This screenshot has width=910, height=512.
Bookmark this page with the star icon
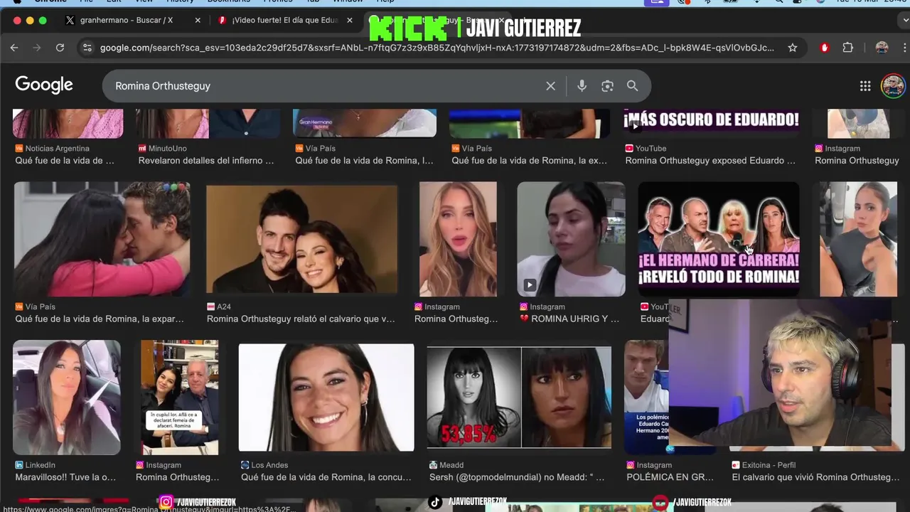point(792,48)
